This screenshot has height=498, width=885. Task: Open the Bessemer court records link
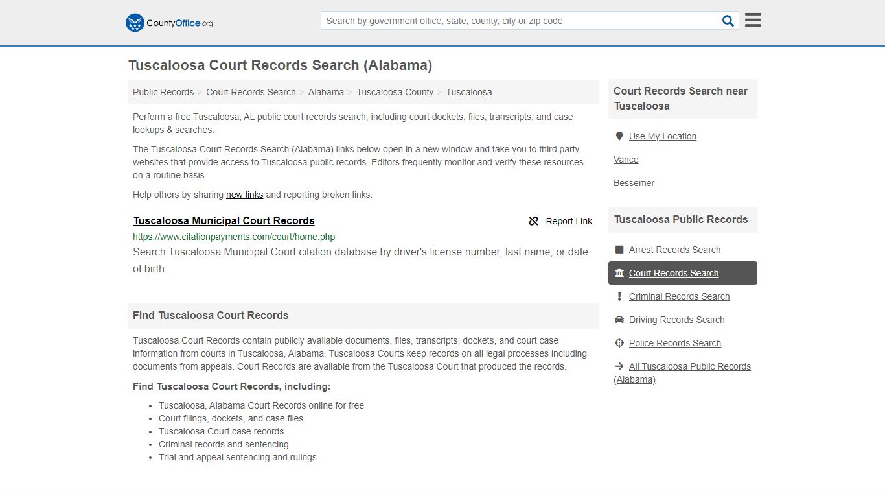634,183
